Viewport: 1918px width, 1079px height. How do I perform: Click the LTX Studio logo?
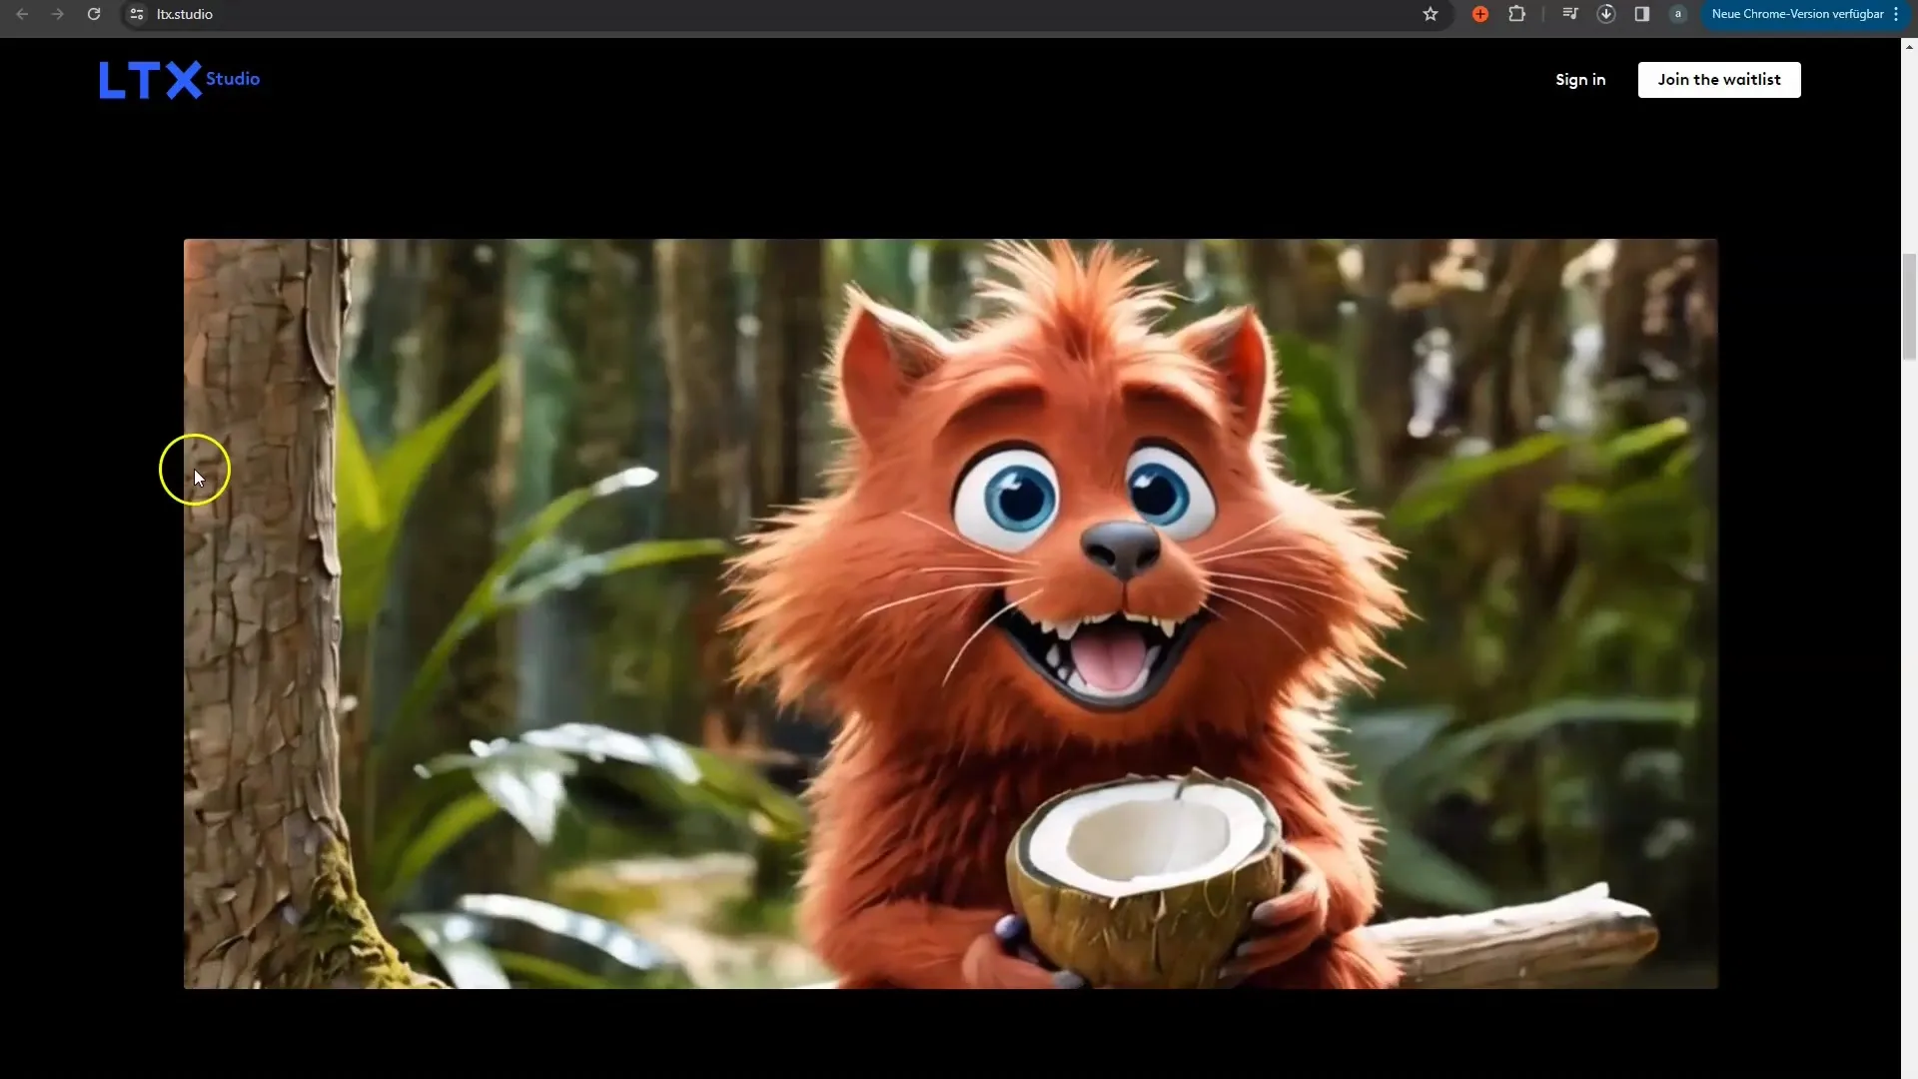[179, 79]
